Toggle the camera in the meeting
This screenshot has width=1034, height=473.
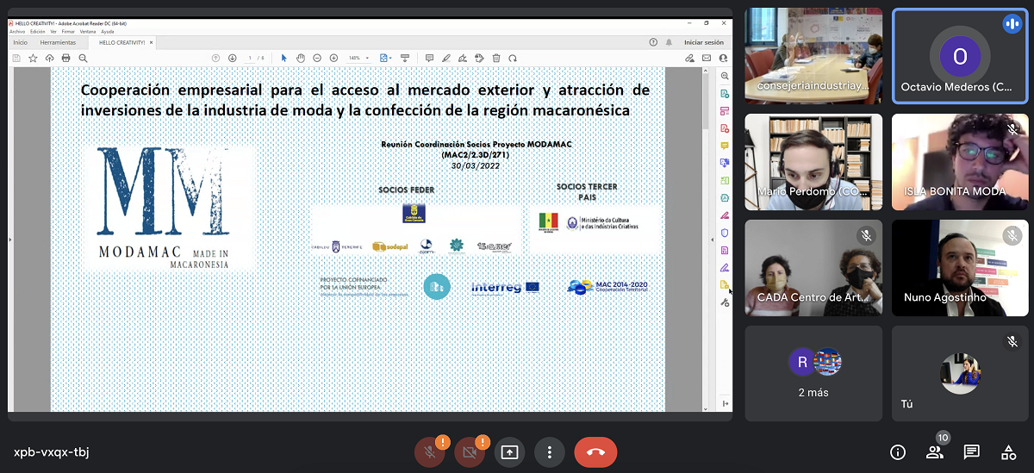470,451
